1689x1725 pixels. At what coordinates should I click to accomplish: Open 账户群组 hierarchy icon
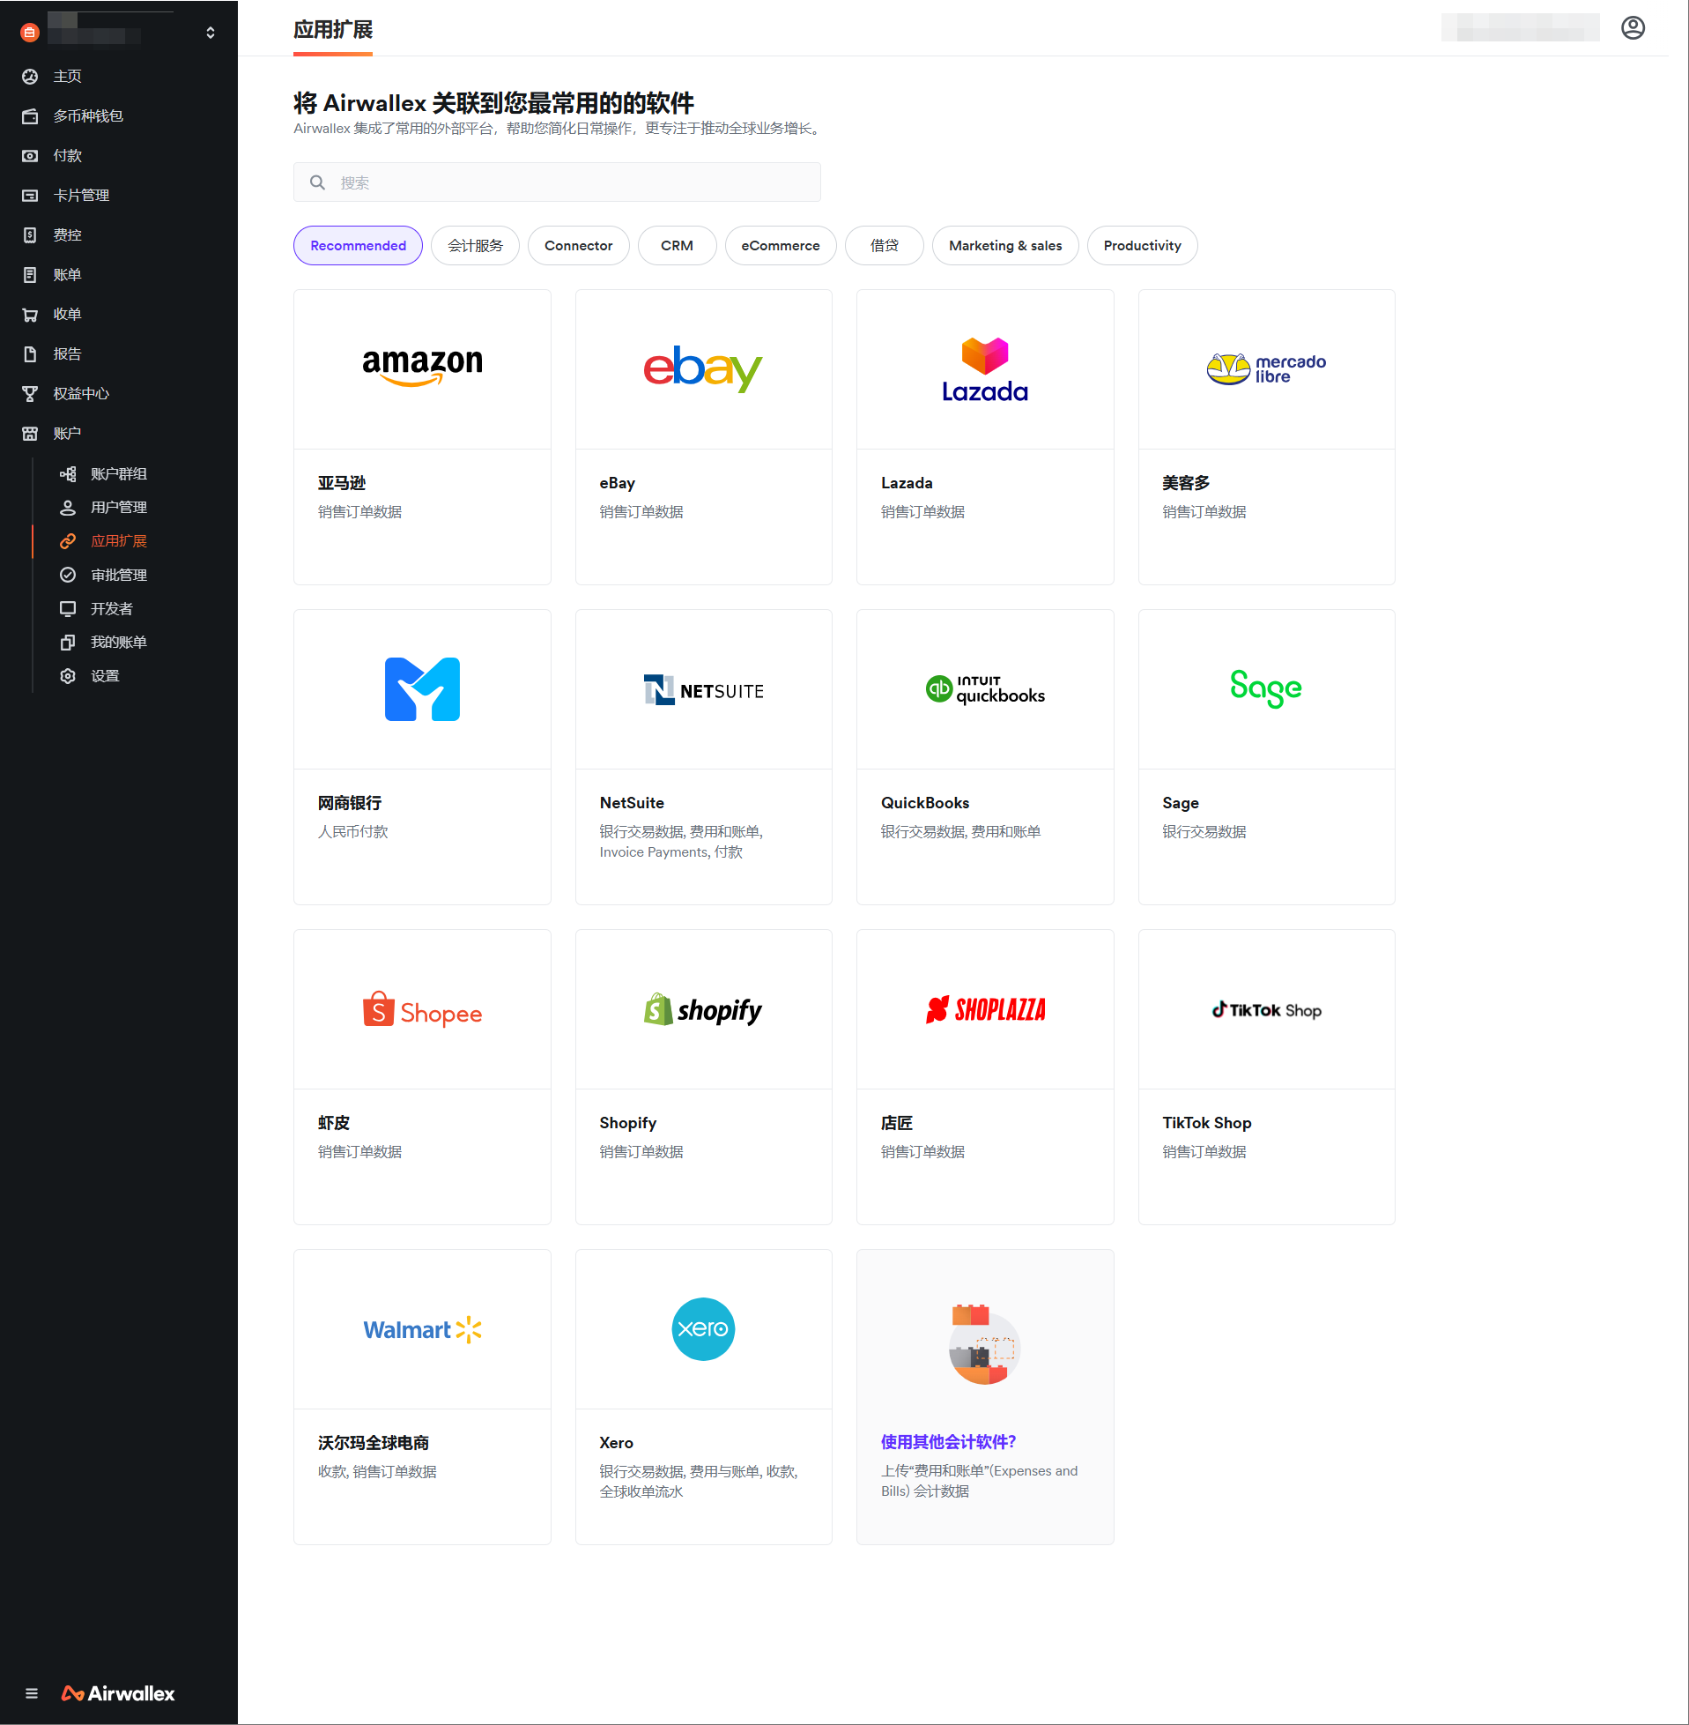pyautogui.click(x=68, y=474)
